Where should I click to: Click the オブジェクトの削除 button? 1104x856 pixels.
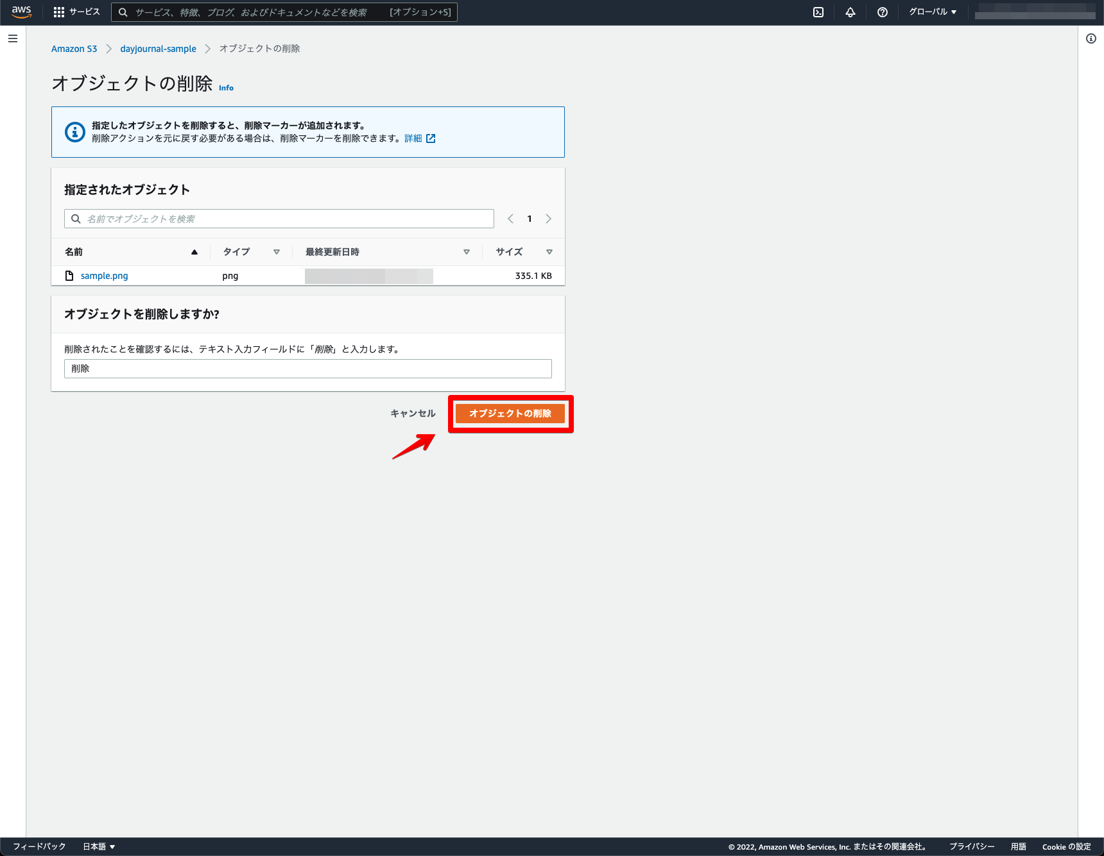pos(510,414)
